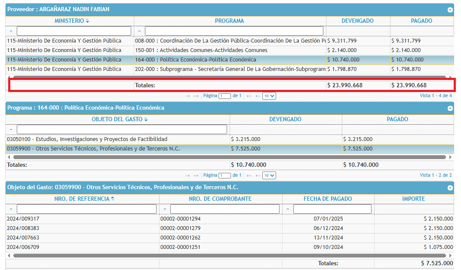Click sort arrows on MINISTERIO column header

coord(88,21)
